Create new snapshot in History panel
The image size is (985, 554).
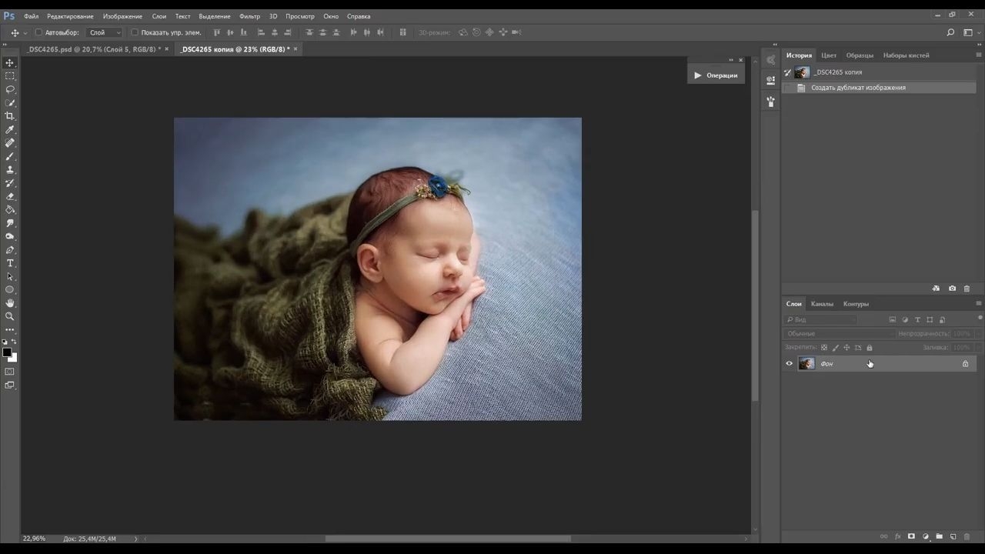952,289
